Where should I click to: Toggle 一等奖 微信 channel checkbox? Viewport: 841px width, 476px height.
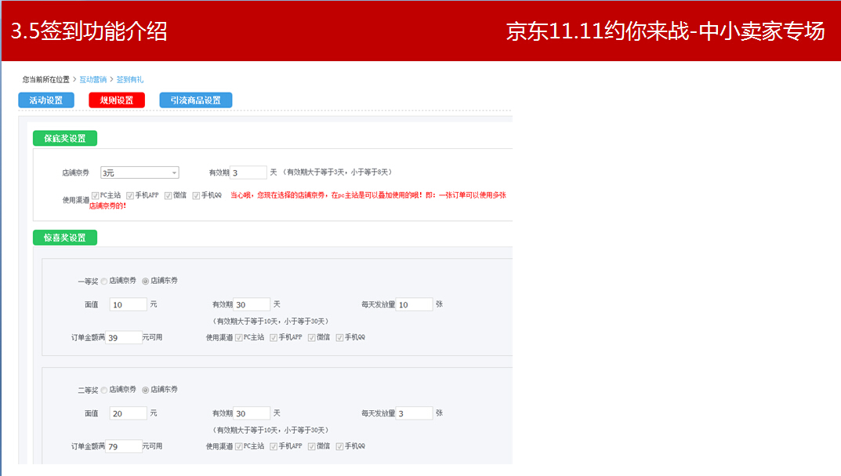click(x=312, y=337)
